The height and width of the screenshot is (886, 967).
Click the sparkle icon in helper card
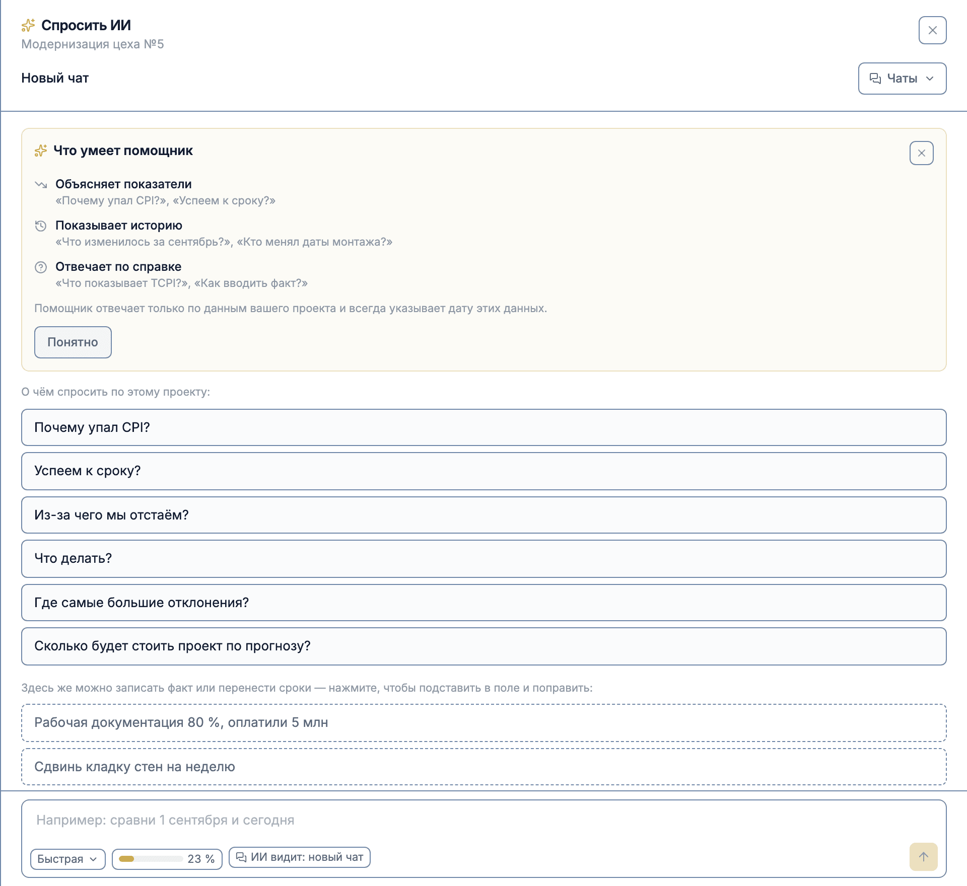[x=41, y=151]
